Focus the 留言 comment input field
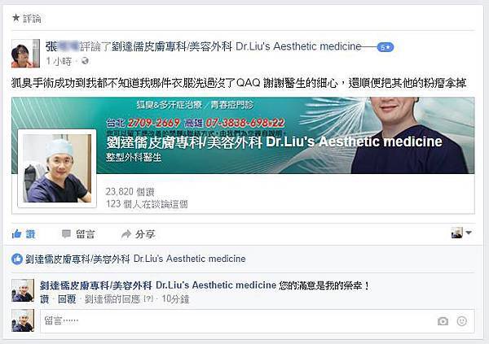This screenshot has height=344, width=489. [x=258, y=321]
